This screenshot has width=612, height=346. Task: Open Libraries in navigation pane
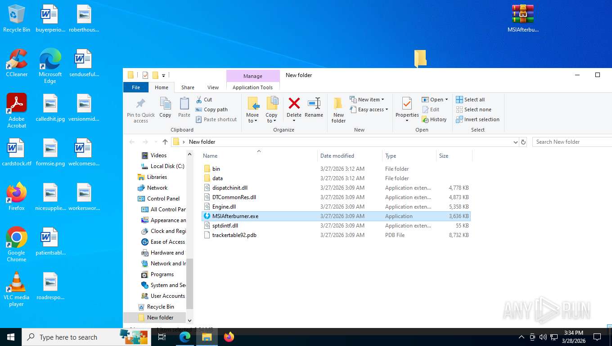(157, 177)
